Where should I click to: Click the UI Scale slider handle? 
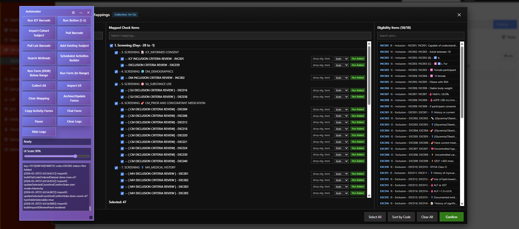coord(75,156)
